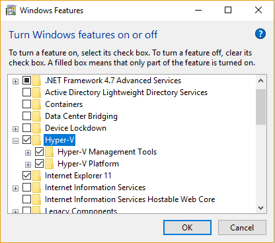Click the scrollbar down arrow
This screenshot has height=243, width=275.
click(x=261, y=207)
